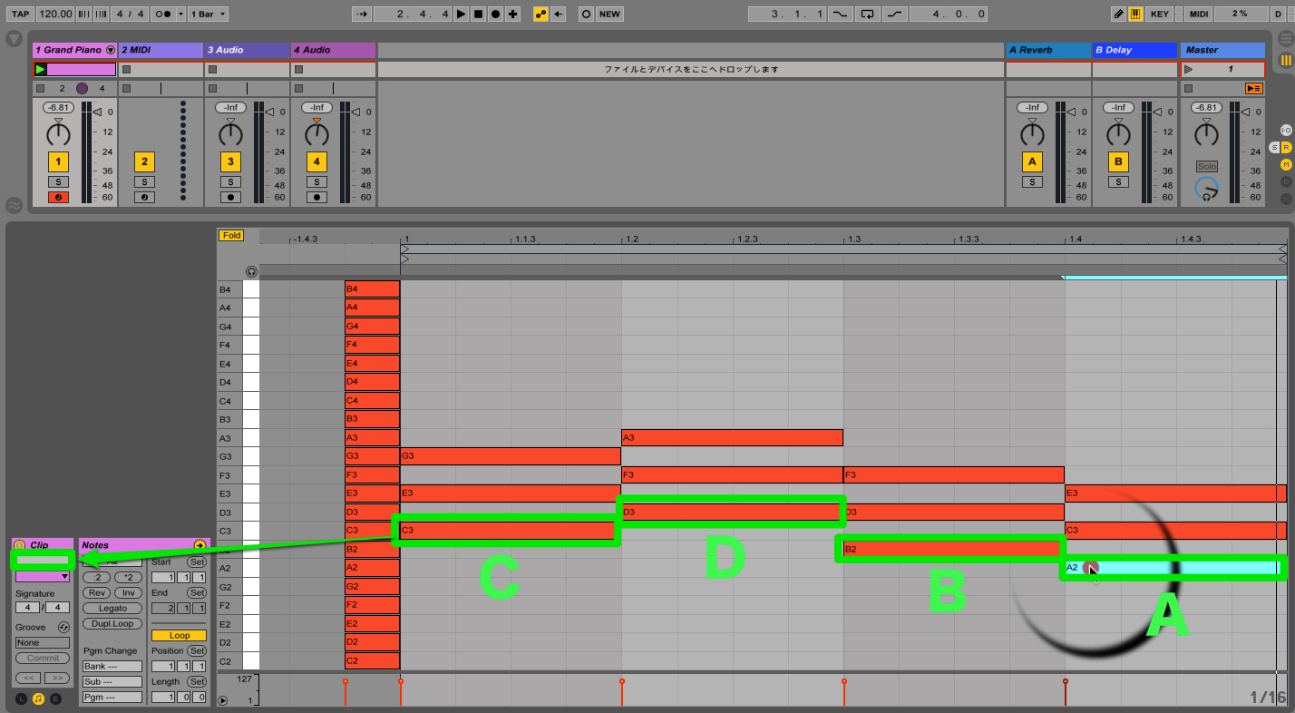Toggle Reverb return track activator A
The image size is (1295, 713).
click(1031, 162)
